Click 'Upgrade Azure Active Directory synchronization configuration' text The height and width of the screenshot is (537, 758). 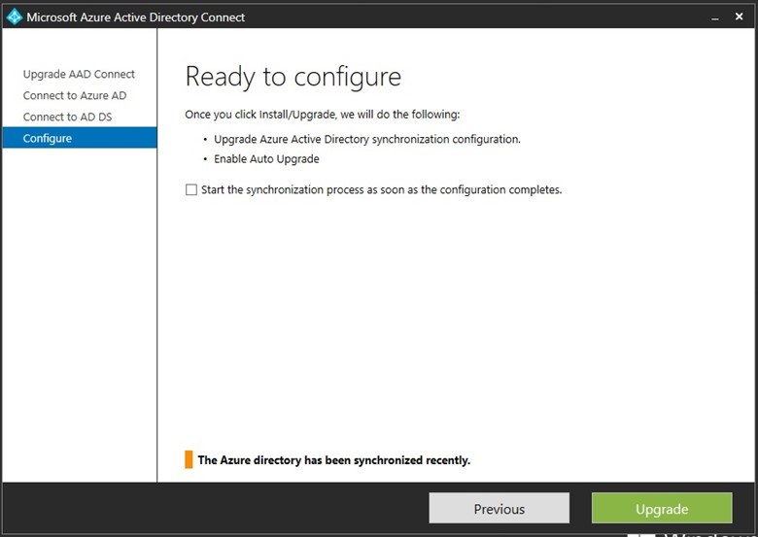(x=367, y=139)
